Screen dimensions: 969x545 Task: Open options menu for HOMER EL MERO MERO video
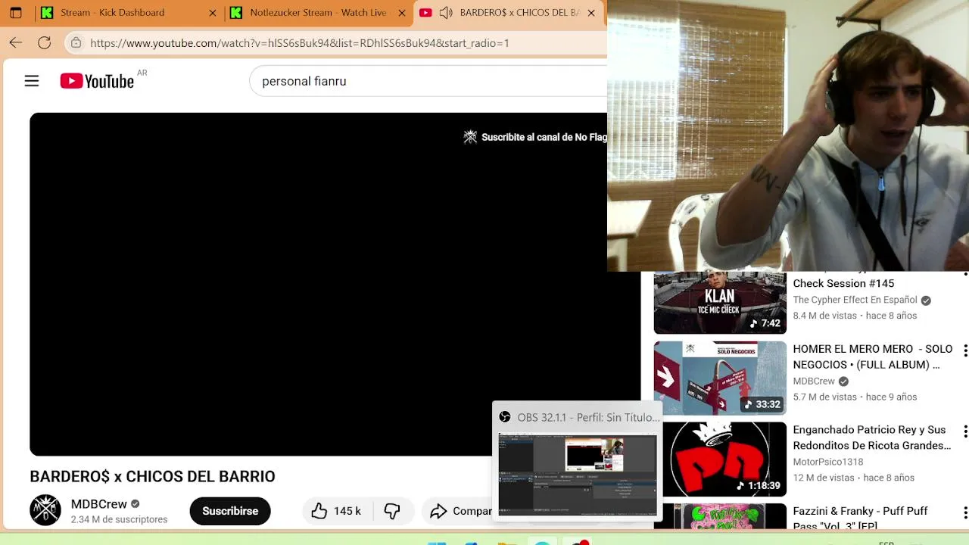coord(964,351)
